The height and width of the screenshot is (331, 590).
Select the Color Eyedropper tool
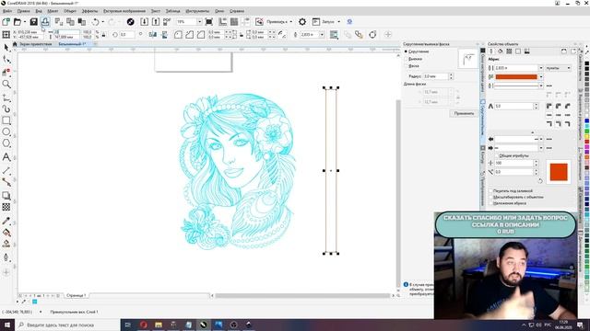click(6, 221)
